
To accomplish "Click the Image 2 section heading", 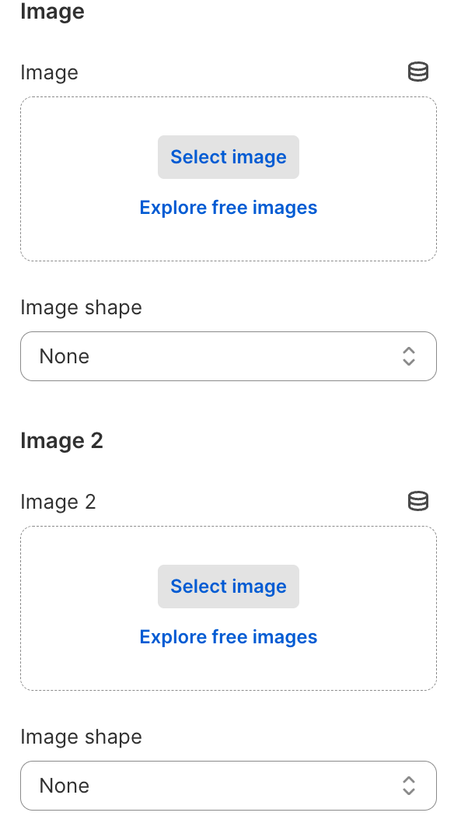I will click(x=62, y=440).
